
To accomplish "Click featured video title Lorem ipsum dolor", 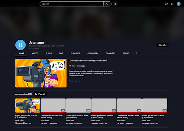I will pos(88,61).
